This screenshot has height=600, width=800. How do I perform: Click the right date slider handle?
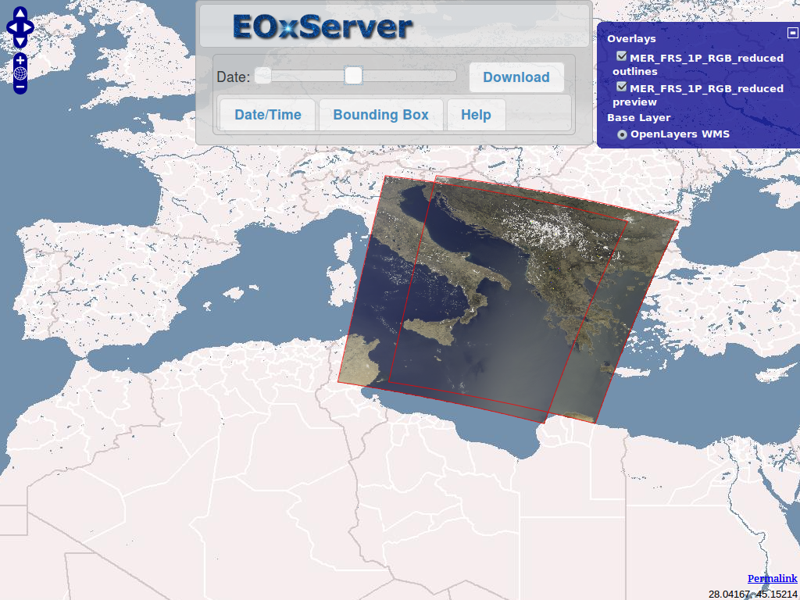click(354, 76)
